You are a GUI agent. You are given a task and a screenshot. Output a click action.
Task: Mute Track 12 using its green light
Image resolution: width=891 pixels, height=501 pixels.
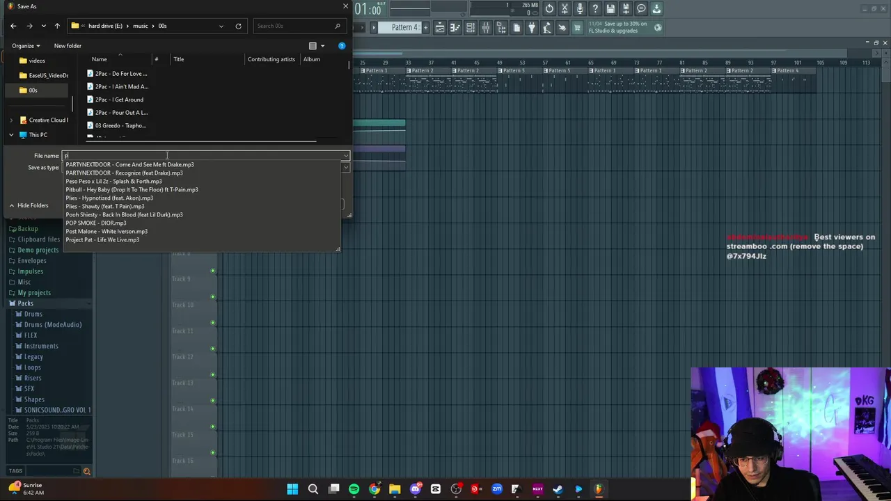tap(213, 349)
